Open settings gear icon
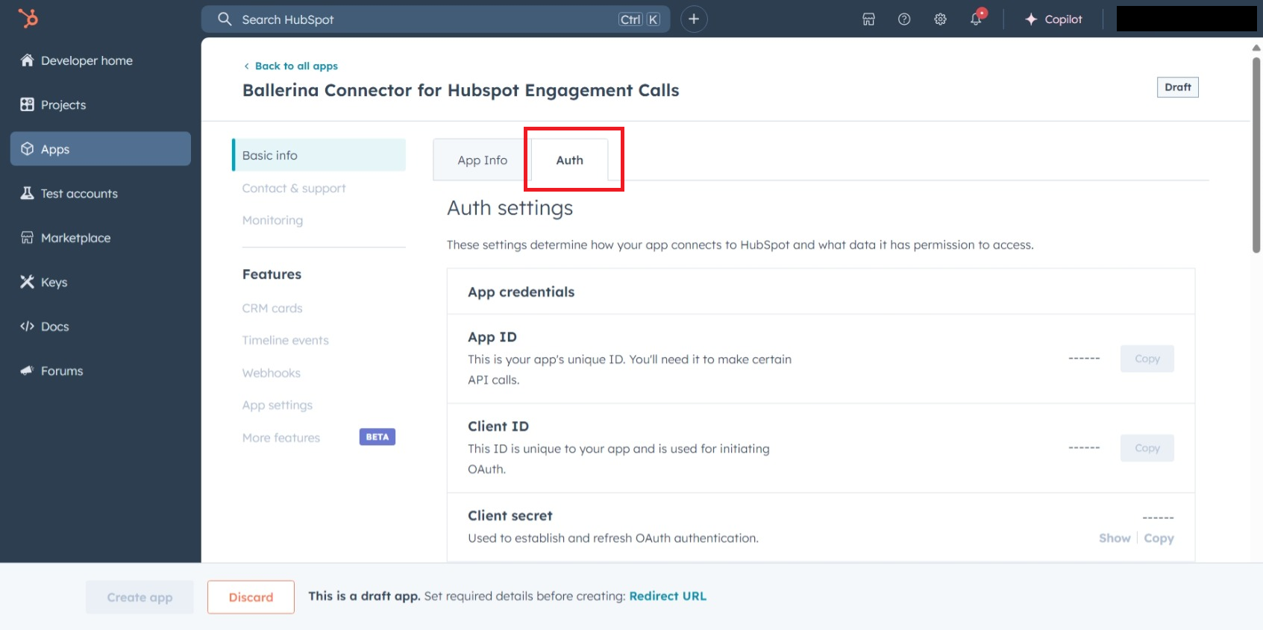Image resolution: width=1263 pixels, height=630 pixels. pyautogui.click(x=940, y=19)
